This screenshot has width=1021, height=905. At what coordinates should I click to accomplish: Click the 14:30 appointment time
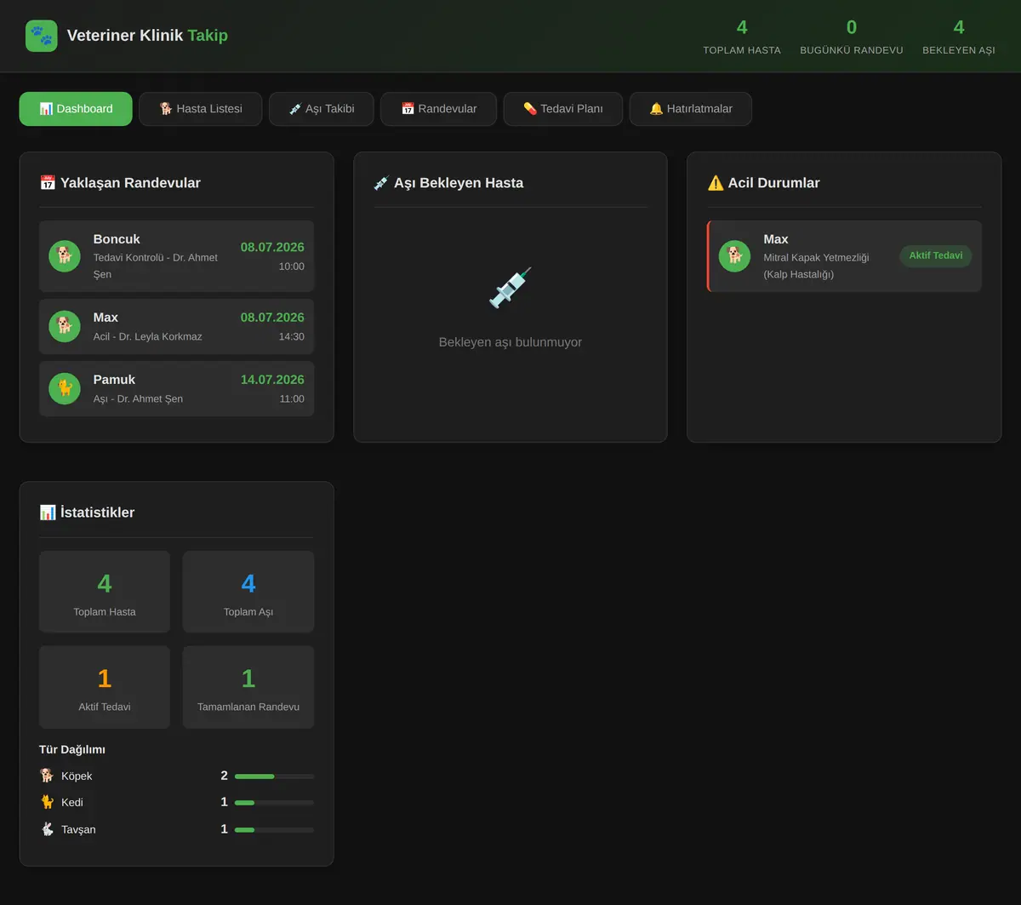click(292, 337)
